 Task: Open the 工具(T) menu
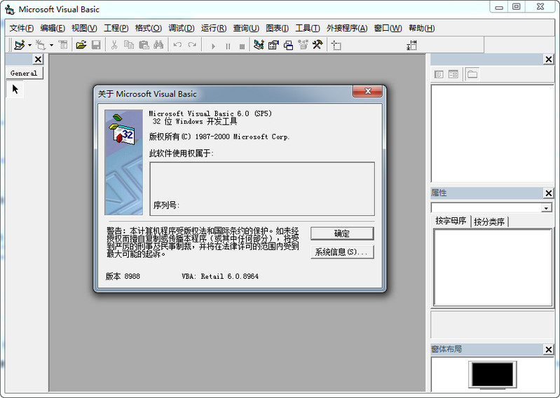[307, 28]
